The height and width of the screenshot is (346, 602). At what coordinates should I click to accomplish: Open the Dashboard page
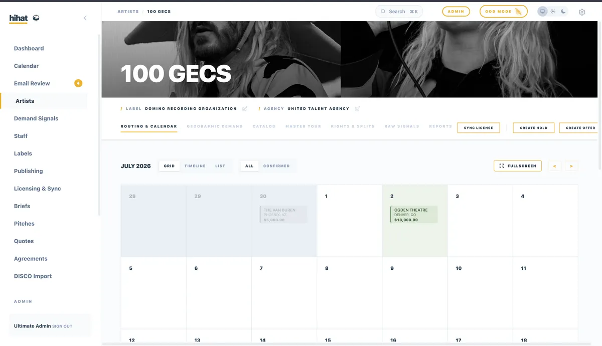[x=29, y=49]
